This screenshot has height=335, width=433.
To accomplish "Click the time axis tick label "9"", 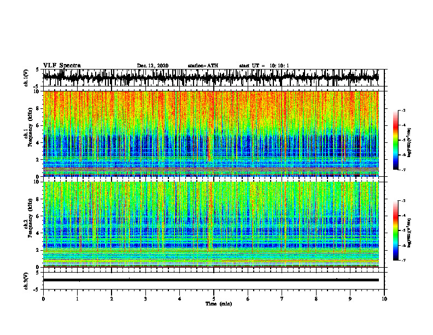I will click(350, 299).
